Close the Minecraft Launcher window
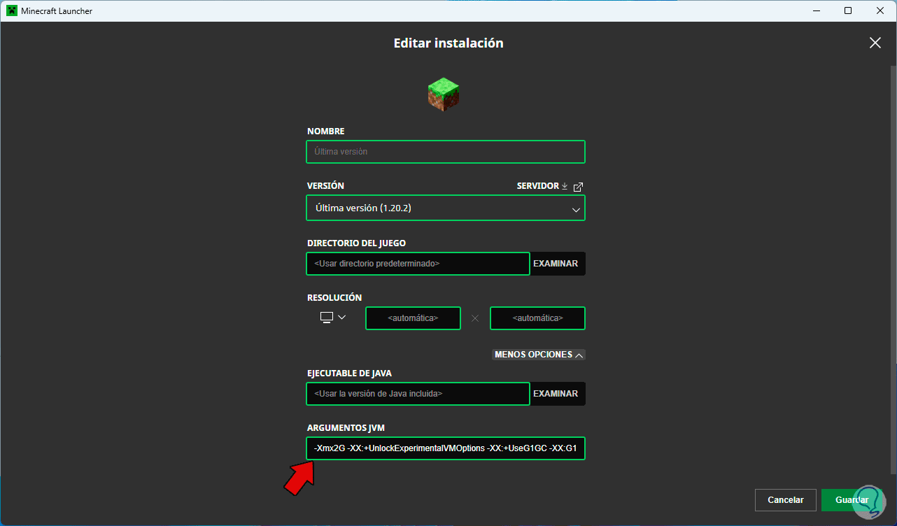897x526 pixels. 880,10
